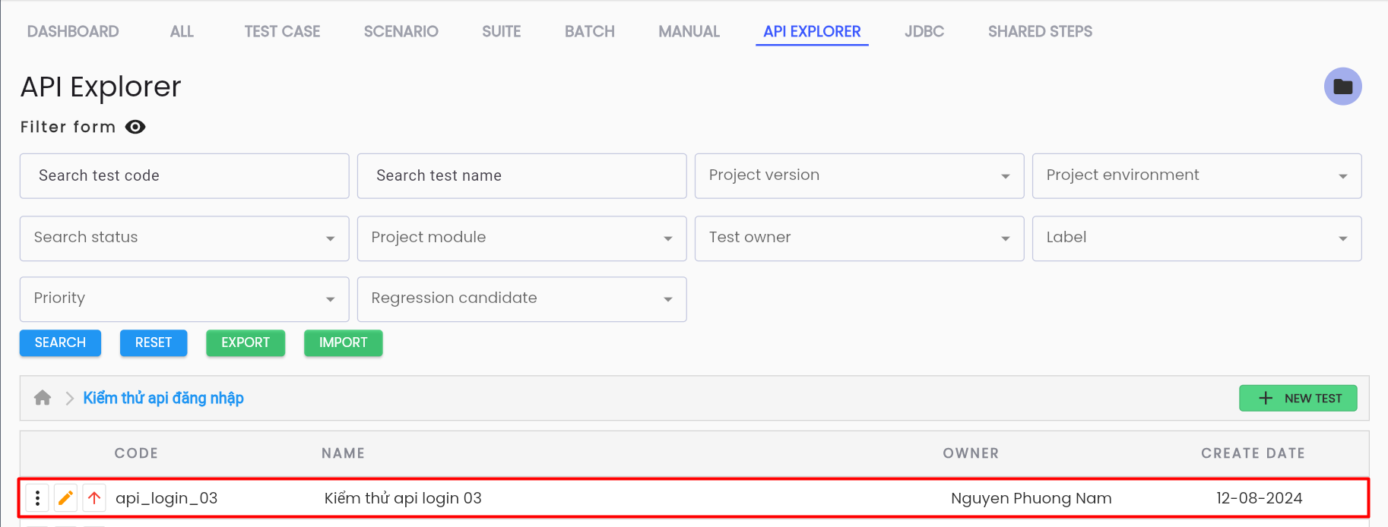This screenshot has height=527, width=1388.
Task: Click the red up arrow icon
Action: click(x=94, y=498)
